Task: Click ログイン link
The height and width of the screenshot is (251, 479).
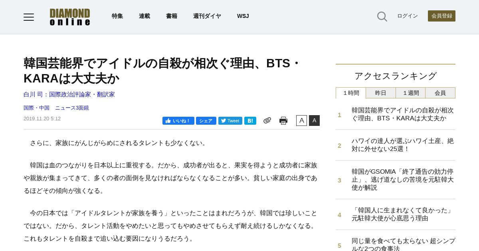Action: [408, 16]
